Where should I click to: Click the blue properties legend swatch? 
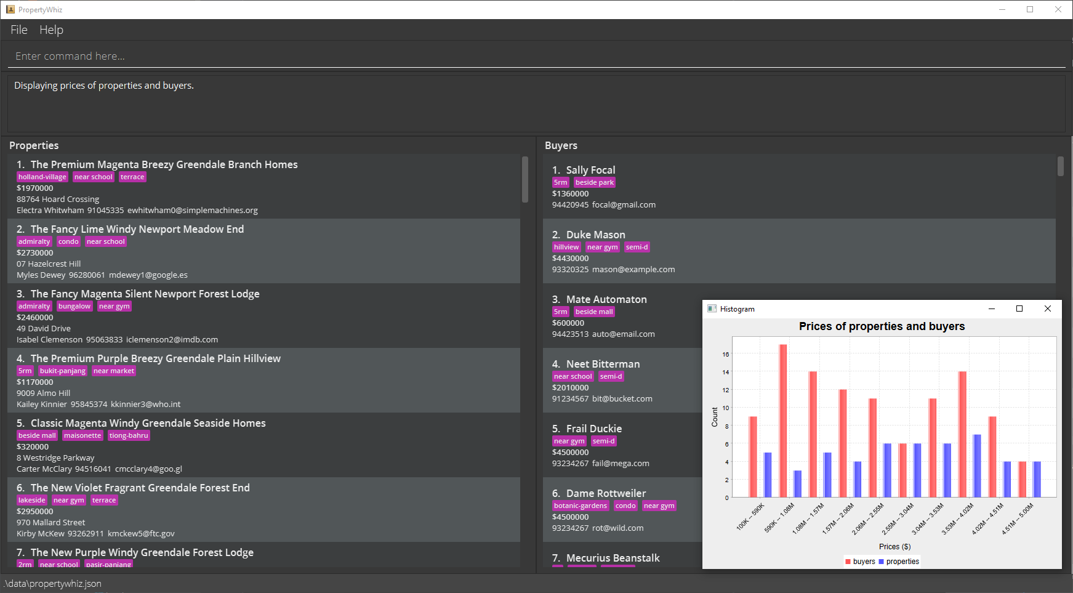(882, 562)
